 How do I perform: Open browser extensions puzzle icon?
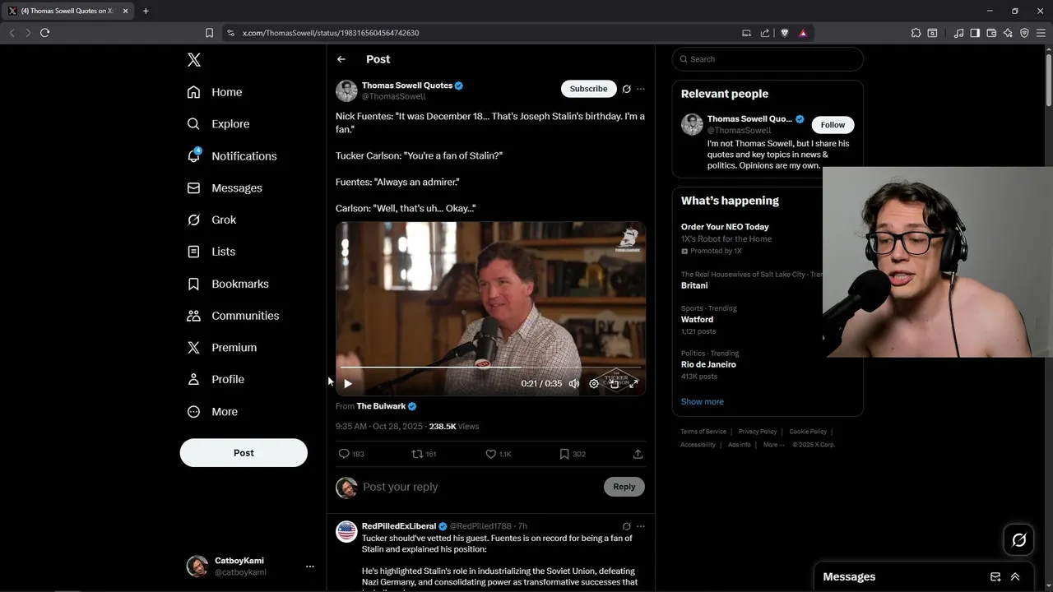916,33
